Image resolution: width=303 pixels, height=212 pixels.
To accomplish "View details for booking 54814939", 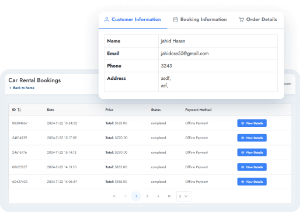I will (x=252, y=138).
